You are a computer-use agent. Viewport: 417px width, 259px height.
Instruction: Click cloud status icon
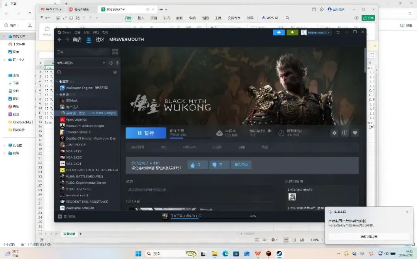tap(219, 133)
